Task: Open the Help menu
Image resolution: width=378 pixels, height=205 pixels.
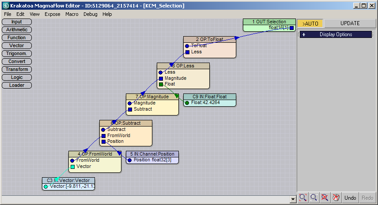Action: [x=107, y=14]
